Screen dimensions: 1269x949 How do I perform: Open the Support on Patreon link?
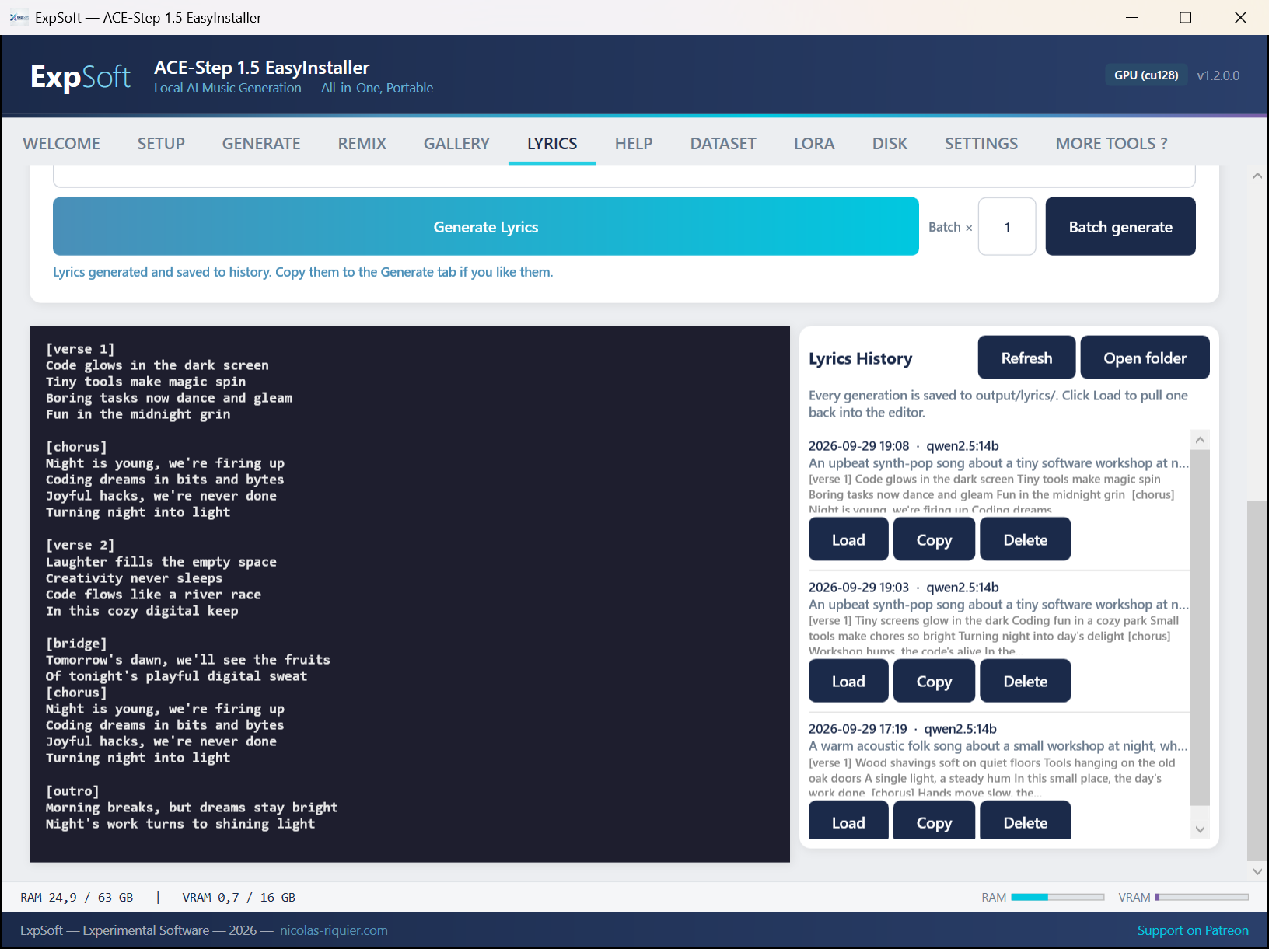1193,930
